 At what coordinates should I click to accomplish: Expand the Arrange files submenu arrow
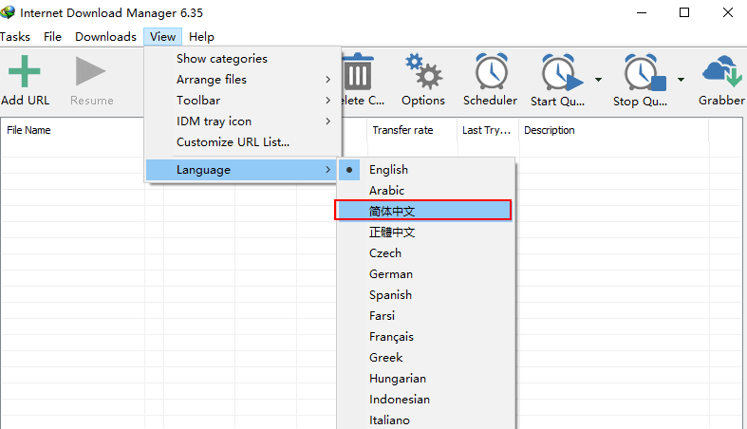pyautogui.click(x=327, y=80)
